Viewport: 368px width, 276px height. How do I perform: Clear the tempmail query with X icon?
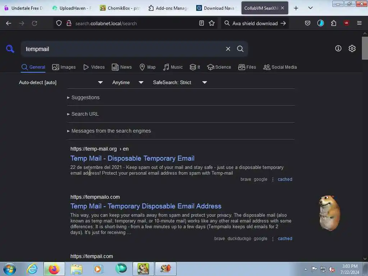tap(228, 49)
